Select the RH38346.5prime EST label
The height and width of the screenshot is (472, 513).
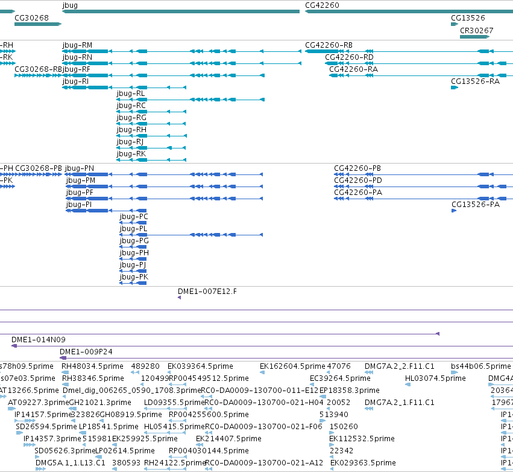click(93, 378)
